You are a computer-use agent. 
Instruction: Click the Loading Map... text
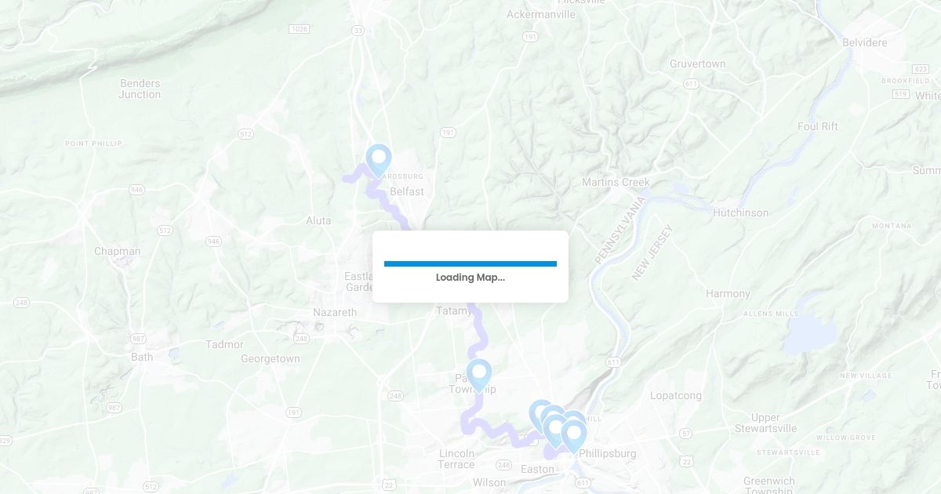[x=470, y=278]
